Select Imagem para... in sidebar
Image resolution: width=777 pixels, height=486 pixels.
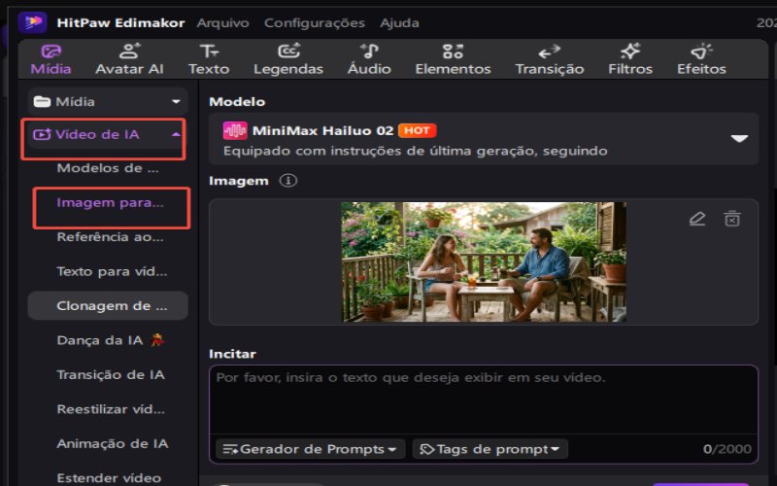click(x=110, y=203)
